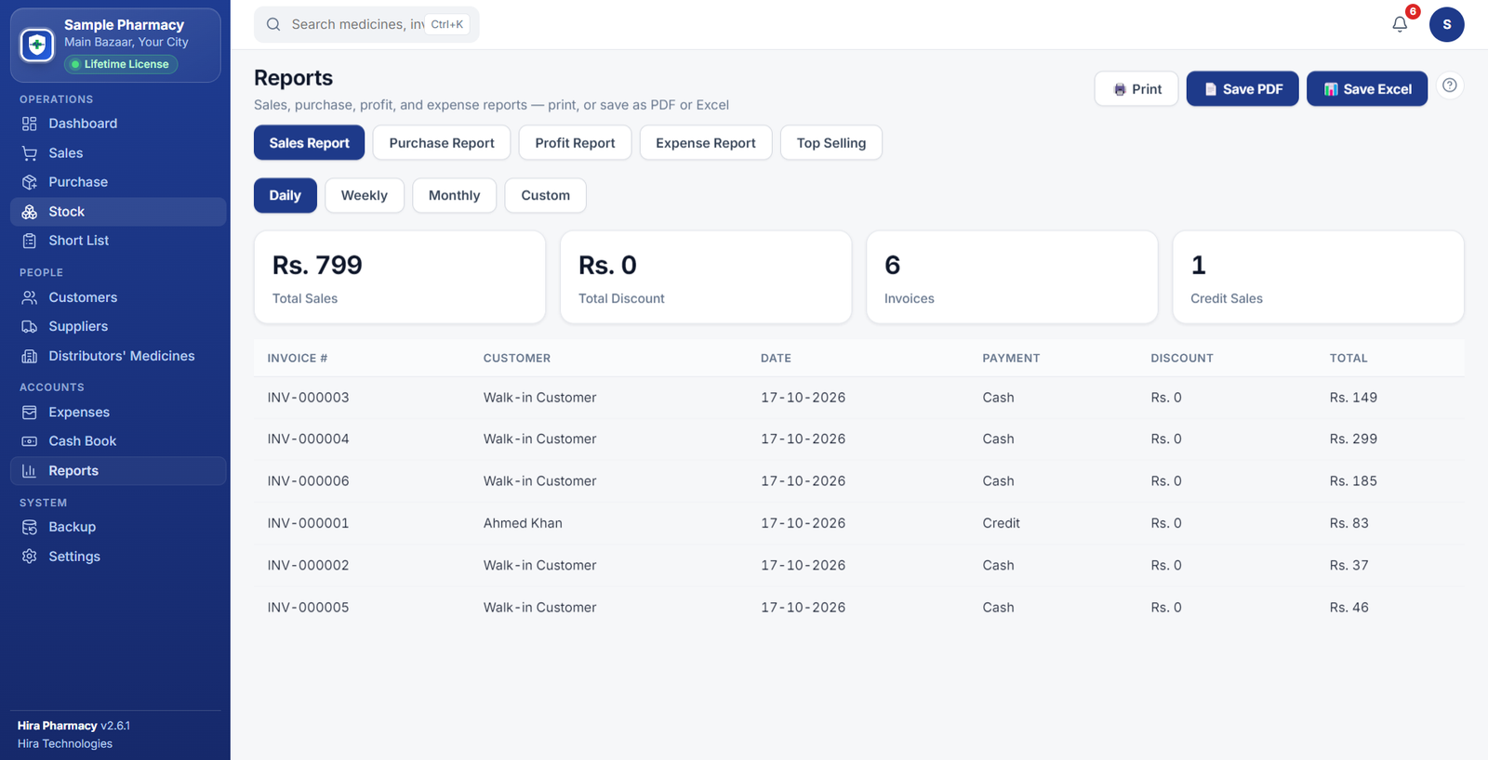Click the Print button
1488x760 pixels.
coord(1136,89)
